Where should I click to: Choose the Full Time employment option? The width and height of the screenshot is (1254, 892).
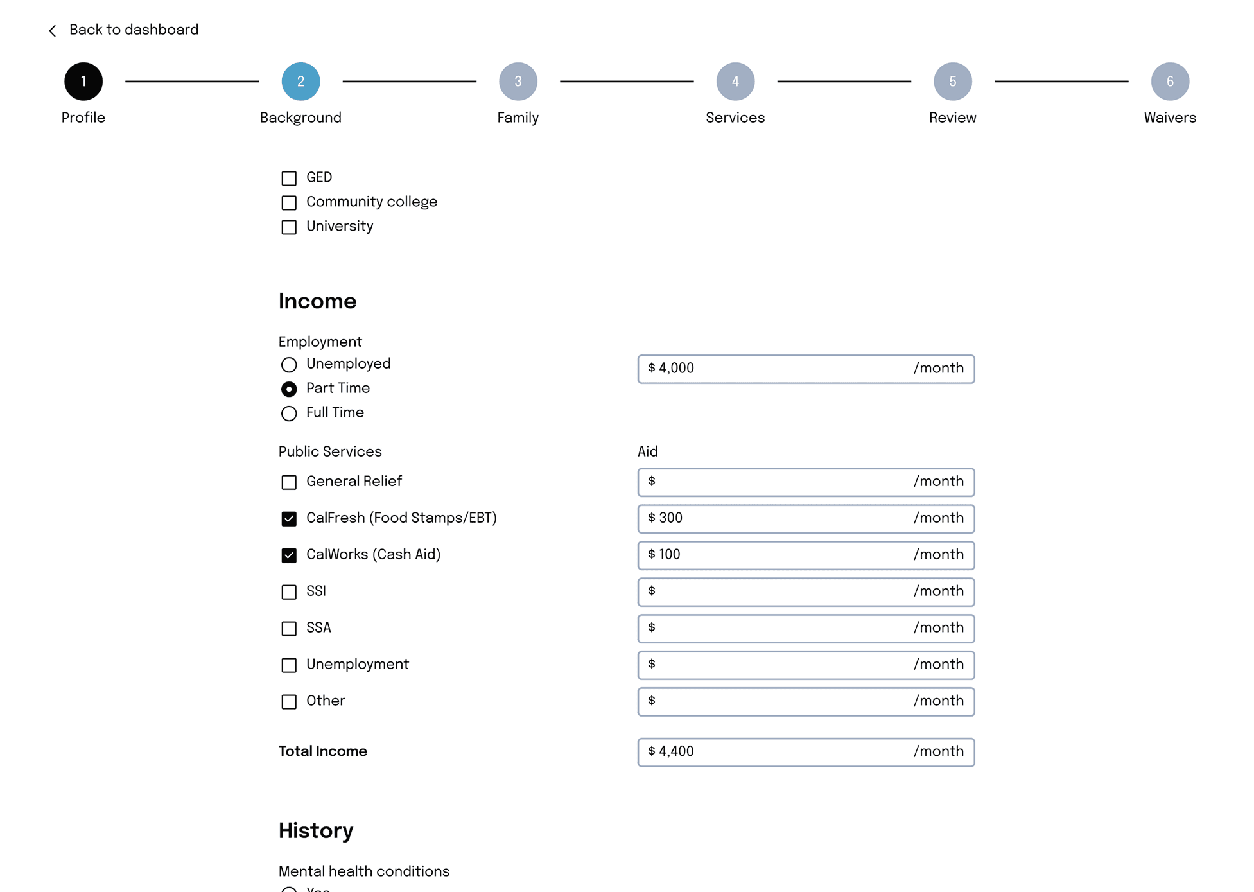click(289, 414)
